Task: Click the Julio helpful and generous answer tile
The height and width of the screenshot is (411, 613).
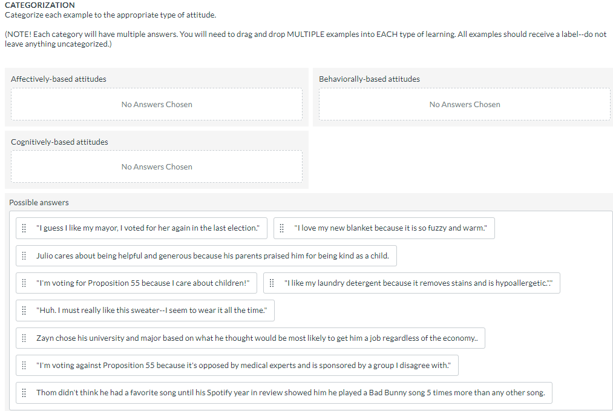Action: tap(206, 255)
